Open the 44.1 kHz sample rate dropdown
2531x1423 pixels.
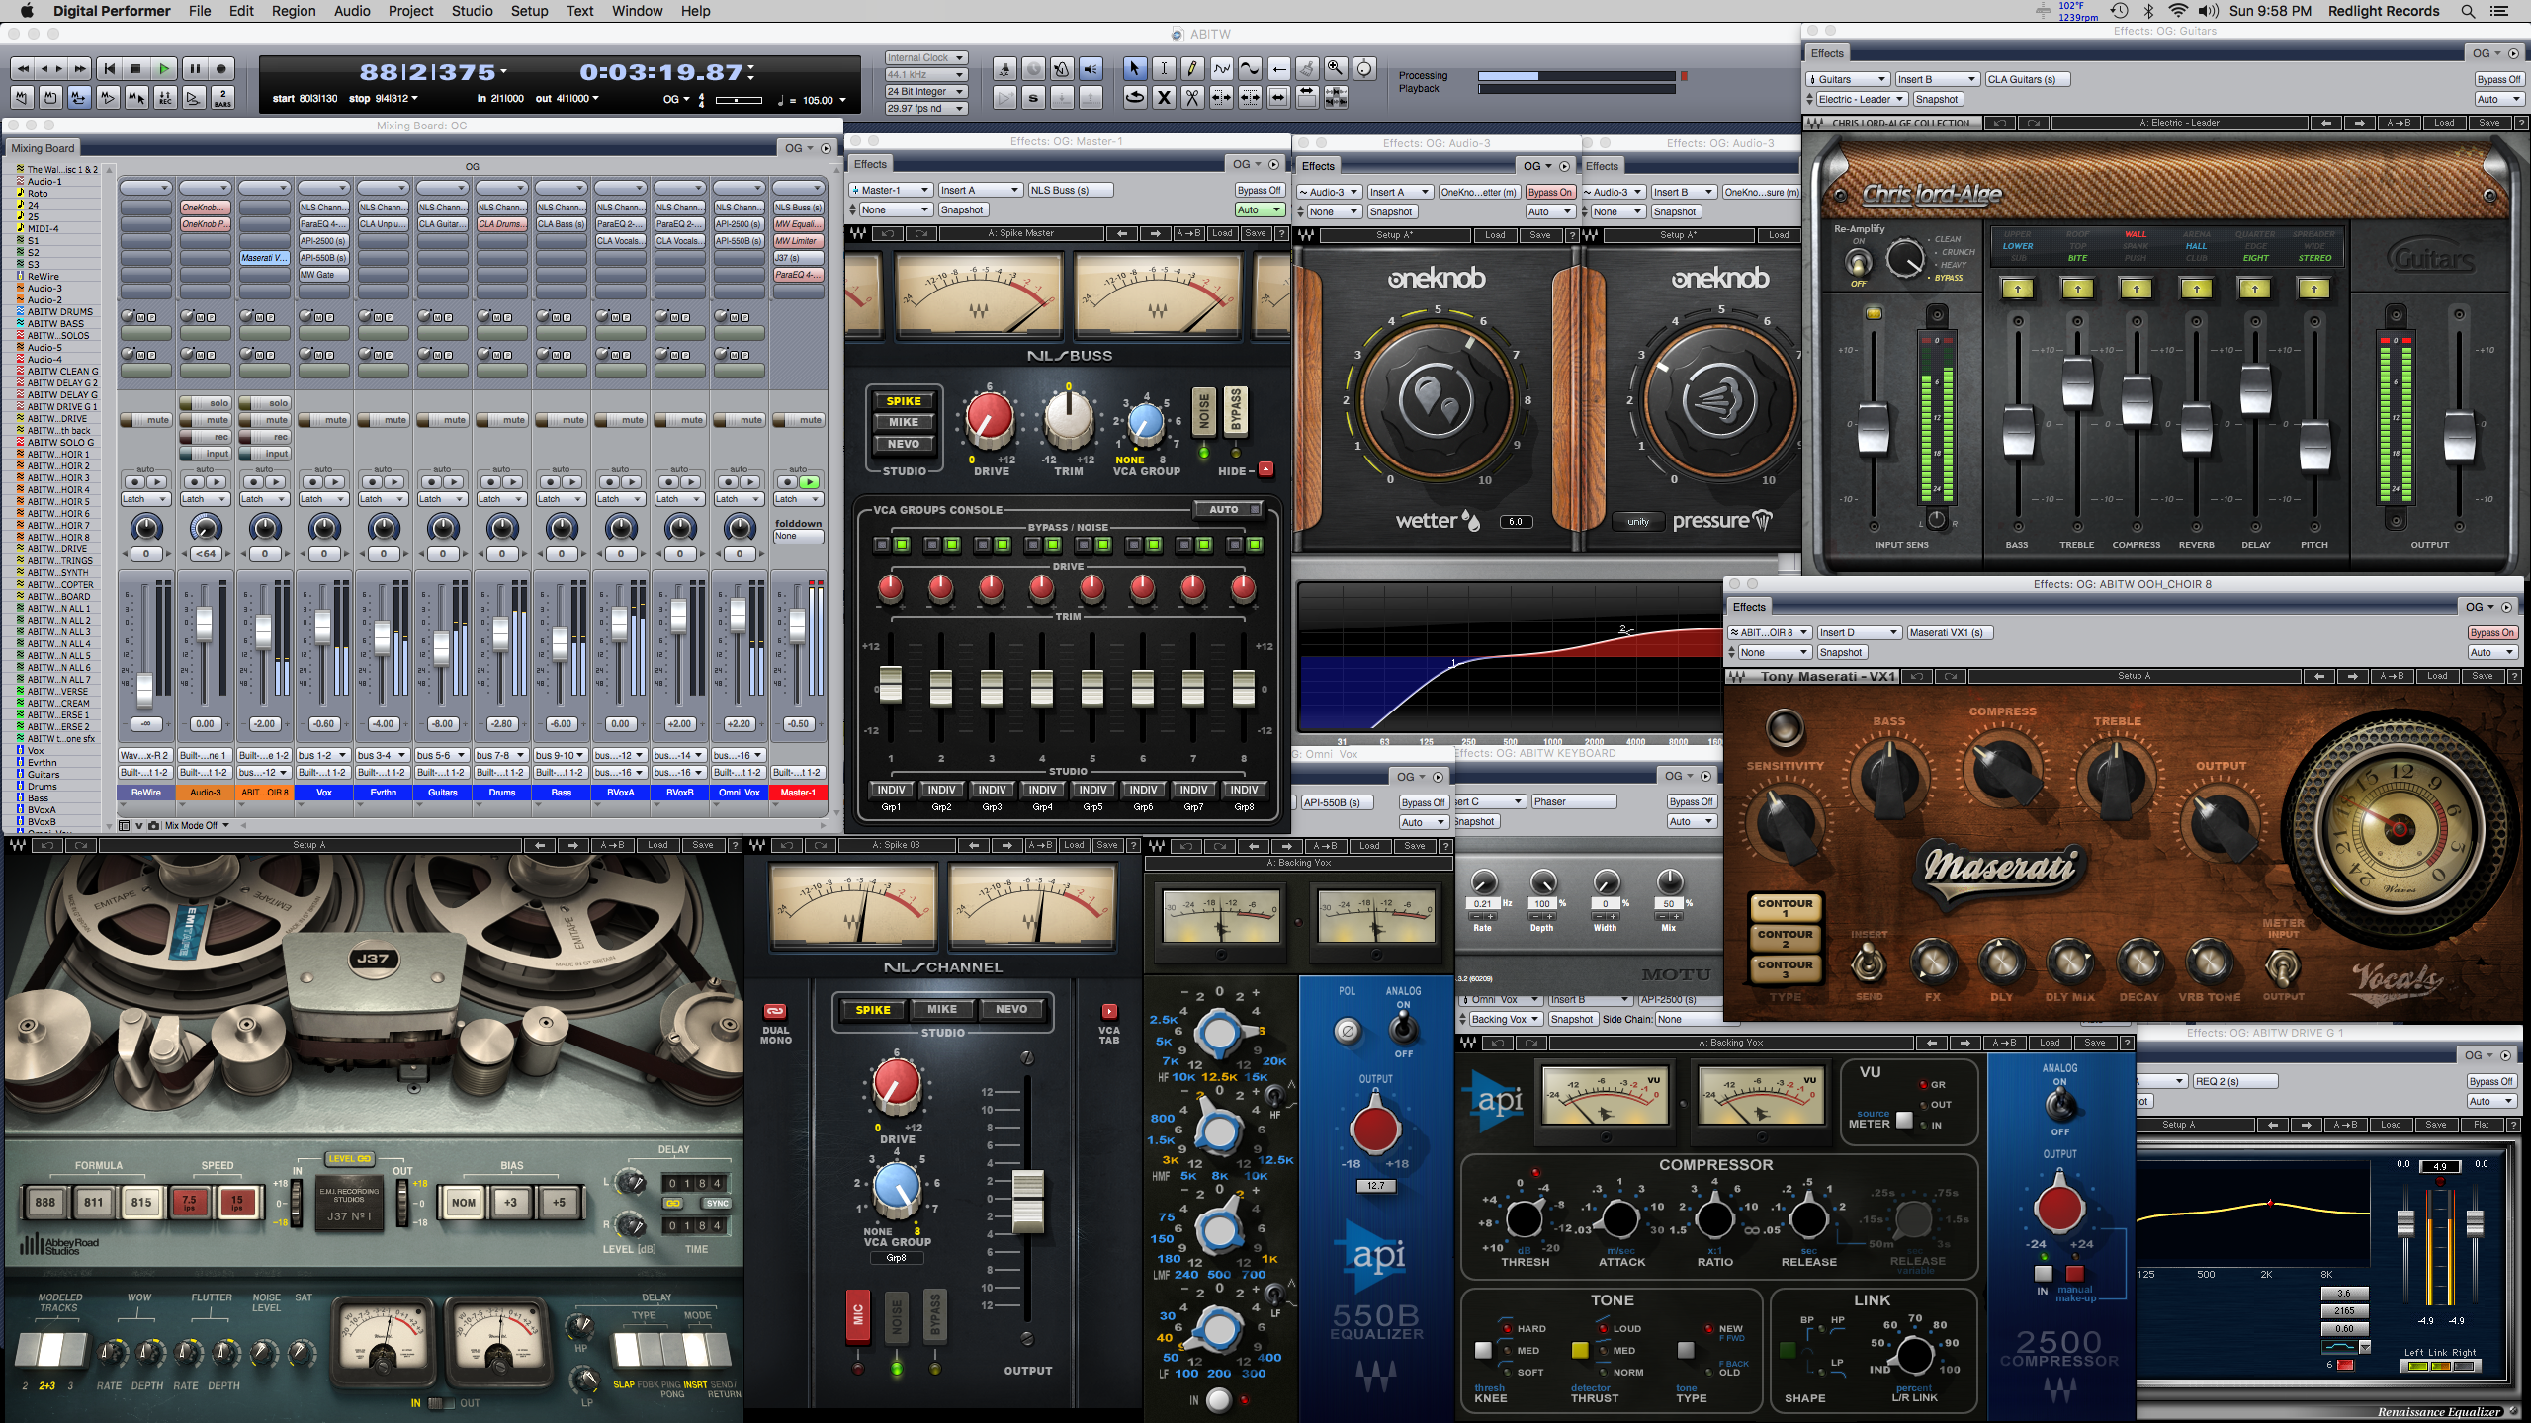pos(925,74)
